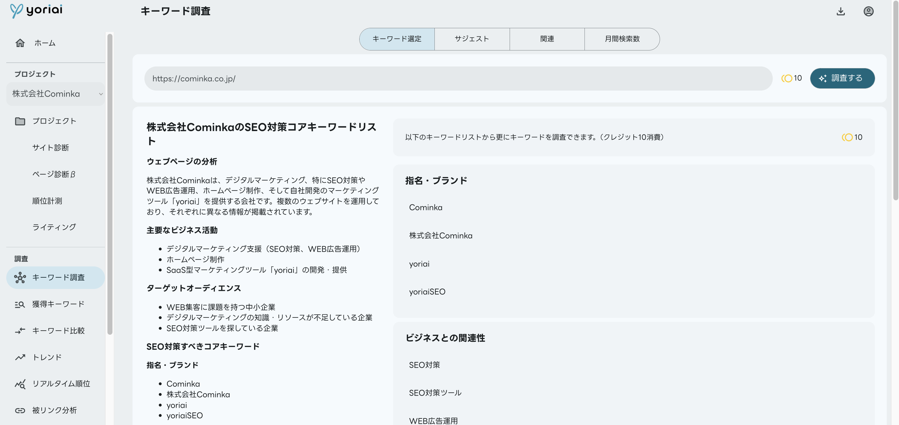The image size is (899, 425).
Task: Click the 以下のキーワードリスト notice text
Action: pyautogui.click(x=534, y=137)
